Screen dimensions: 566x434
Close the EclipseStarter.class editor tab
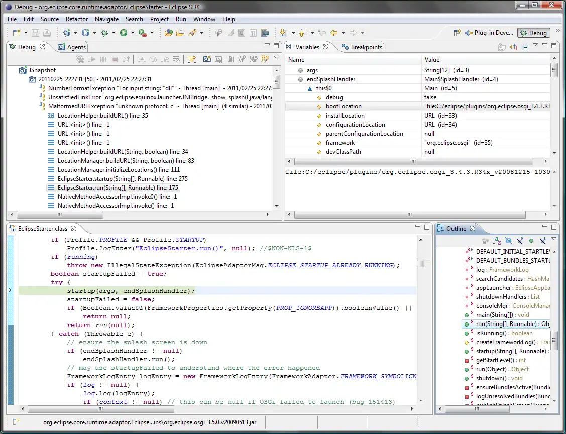coord(74,228)
